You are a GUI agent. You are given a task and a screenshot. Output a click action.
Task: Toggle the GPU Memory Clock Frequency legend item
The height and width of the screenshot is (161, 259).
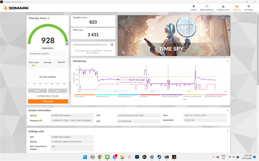(194, 97)
